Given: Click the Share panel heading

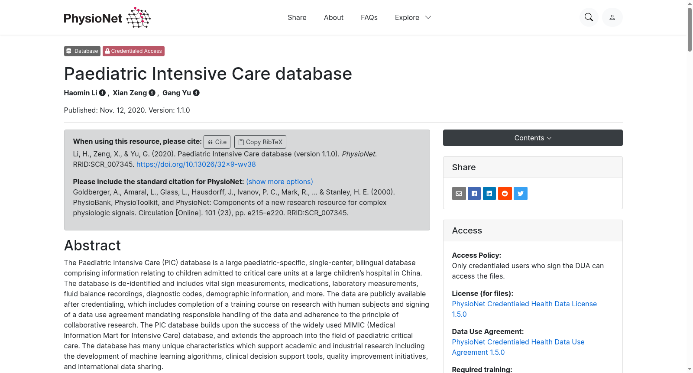Looking at the screenshot, I should (464, 167).
